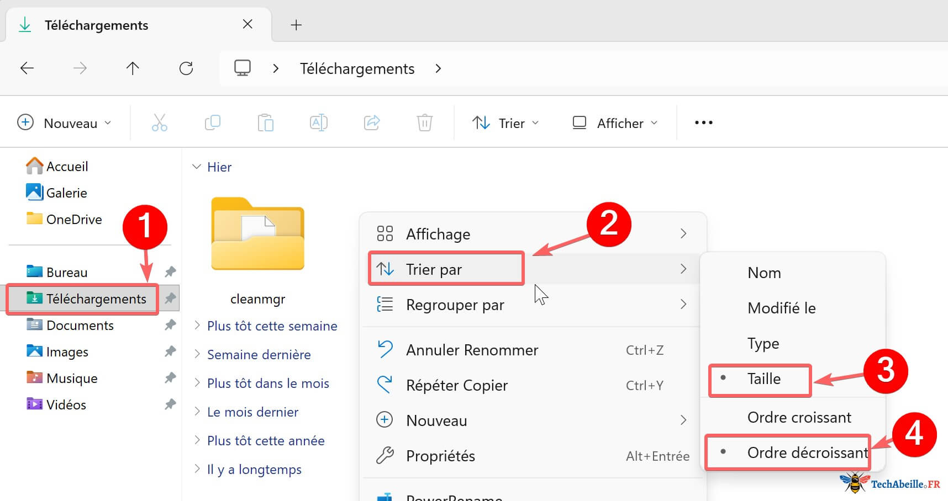Select the Rename icon
Image resolution: width=948 pixels, height=501 pixels.
coord(319,122)
